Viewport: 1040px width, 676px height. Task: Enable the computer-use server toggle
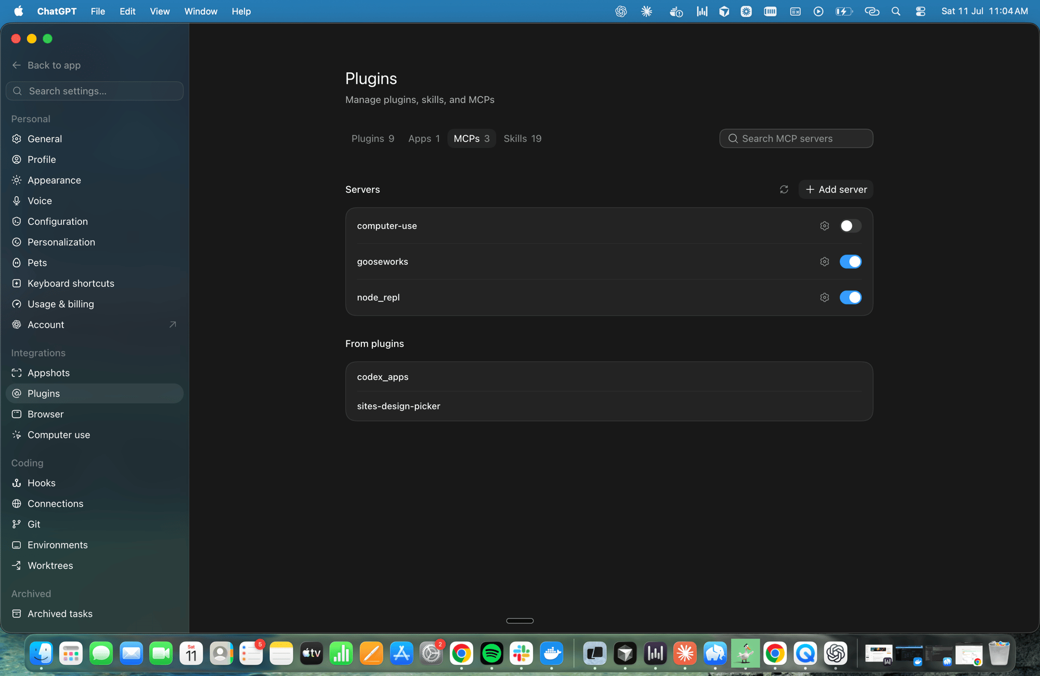[x=850, y=226]
